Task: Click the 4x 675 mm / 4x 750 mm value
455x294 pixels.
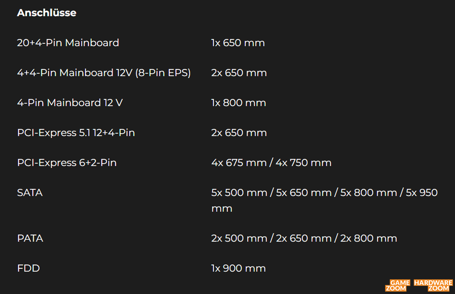Action: point(271,163)
